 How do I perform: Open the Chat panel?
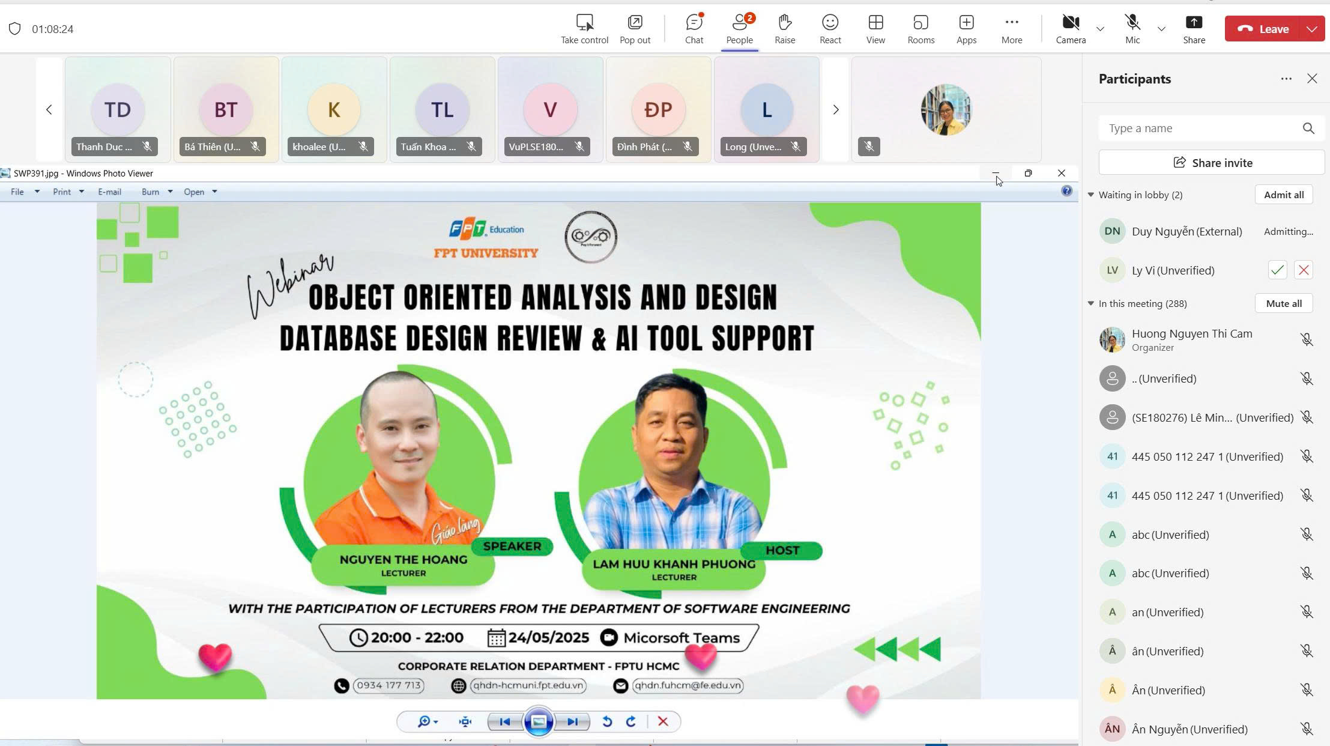tap(694, 28)
